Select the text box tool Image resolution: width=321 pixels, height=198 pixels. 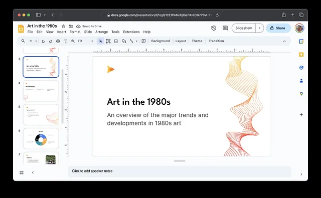(108, 41)
